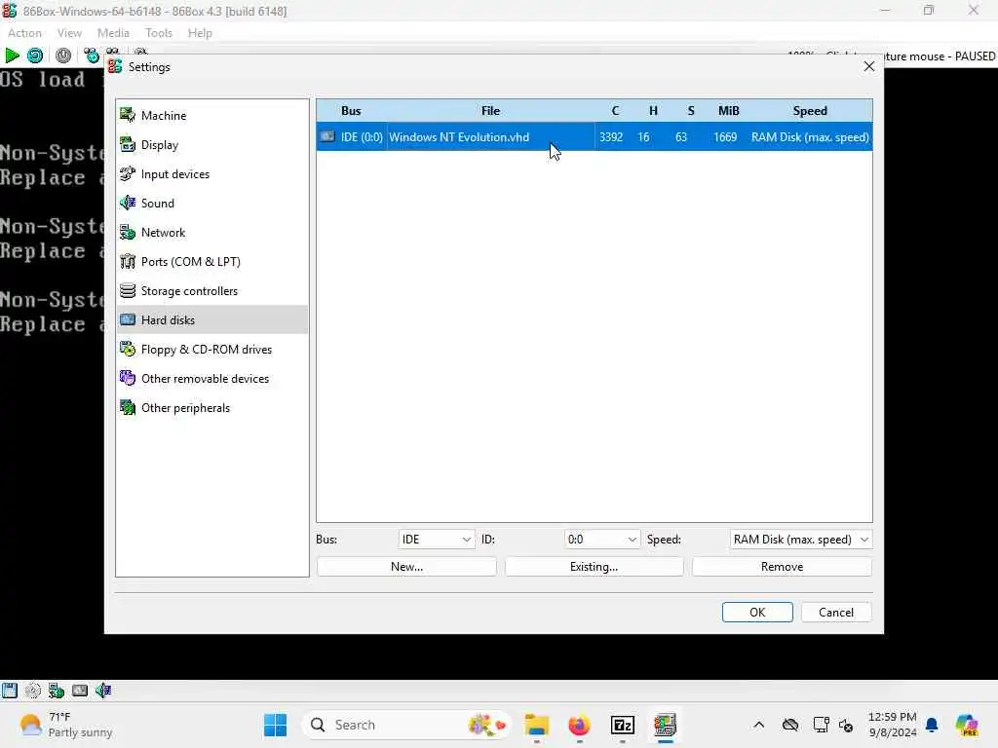Open the Speed dropdown showing RAM Disk

(x=801, y=540)
